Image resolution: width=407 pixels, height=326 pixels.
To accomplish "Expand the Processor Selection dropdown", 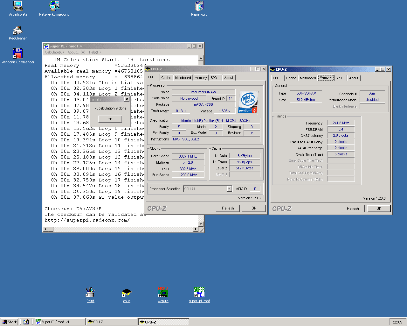I will point(229,189).
